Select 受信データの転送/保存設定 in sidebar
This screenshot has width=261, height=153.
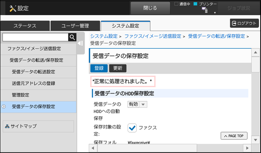(x=39, y=61)
